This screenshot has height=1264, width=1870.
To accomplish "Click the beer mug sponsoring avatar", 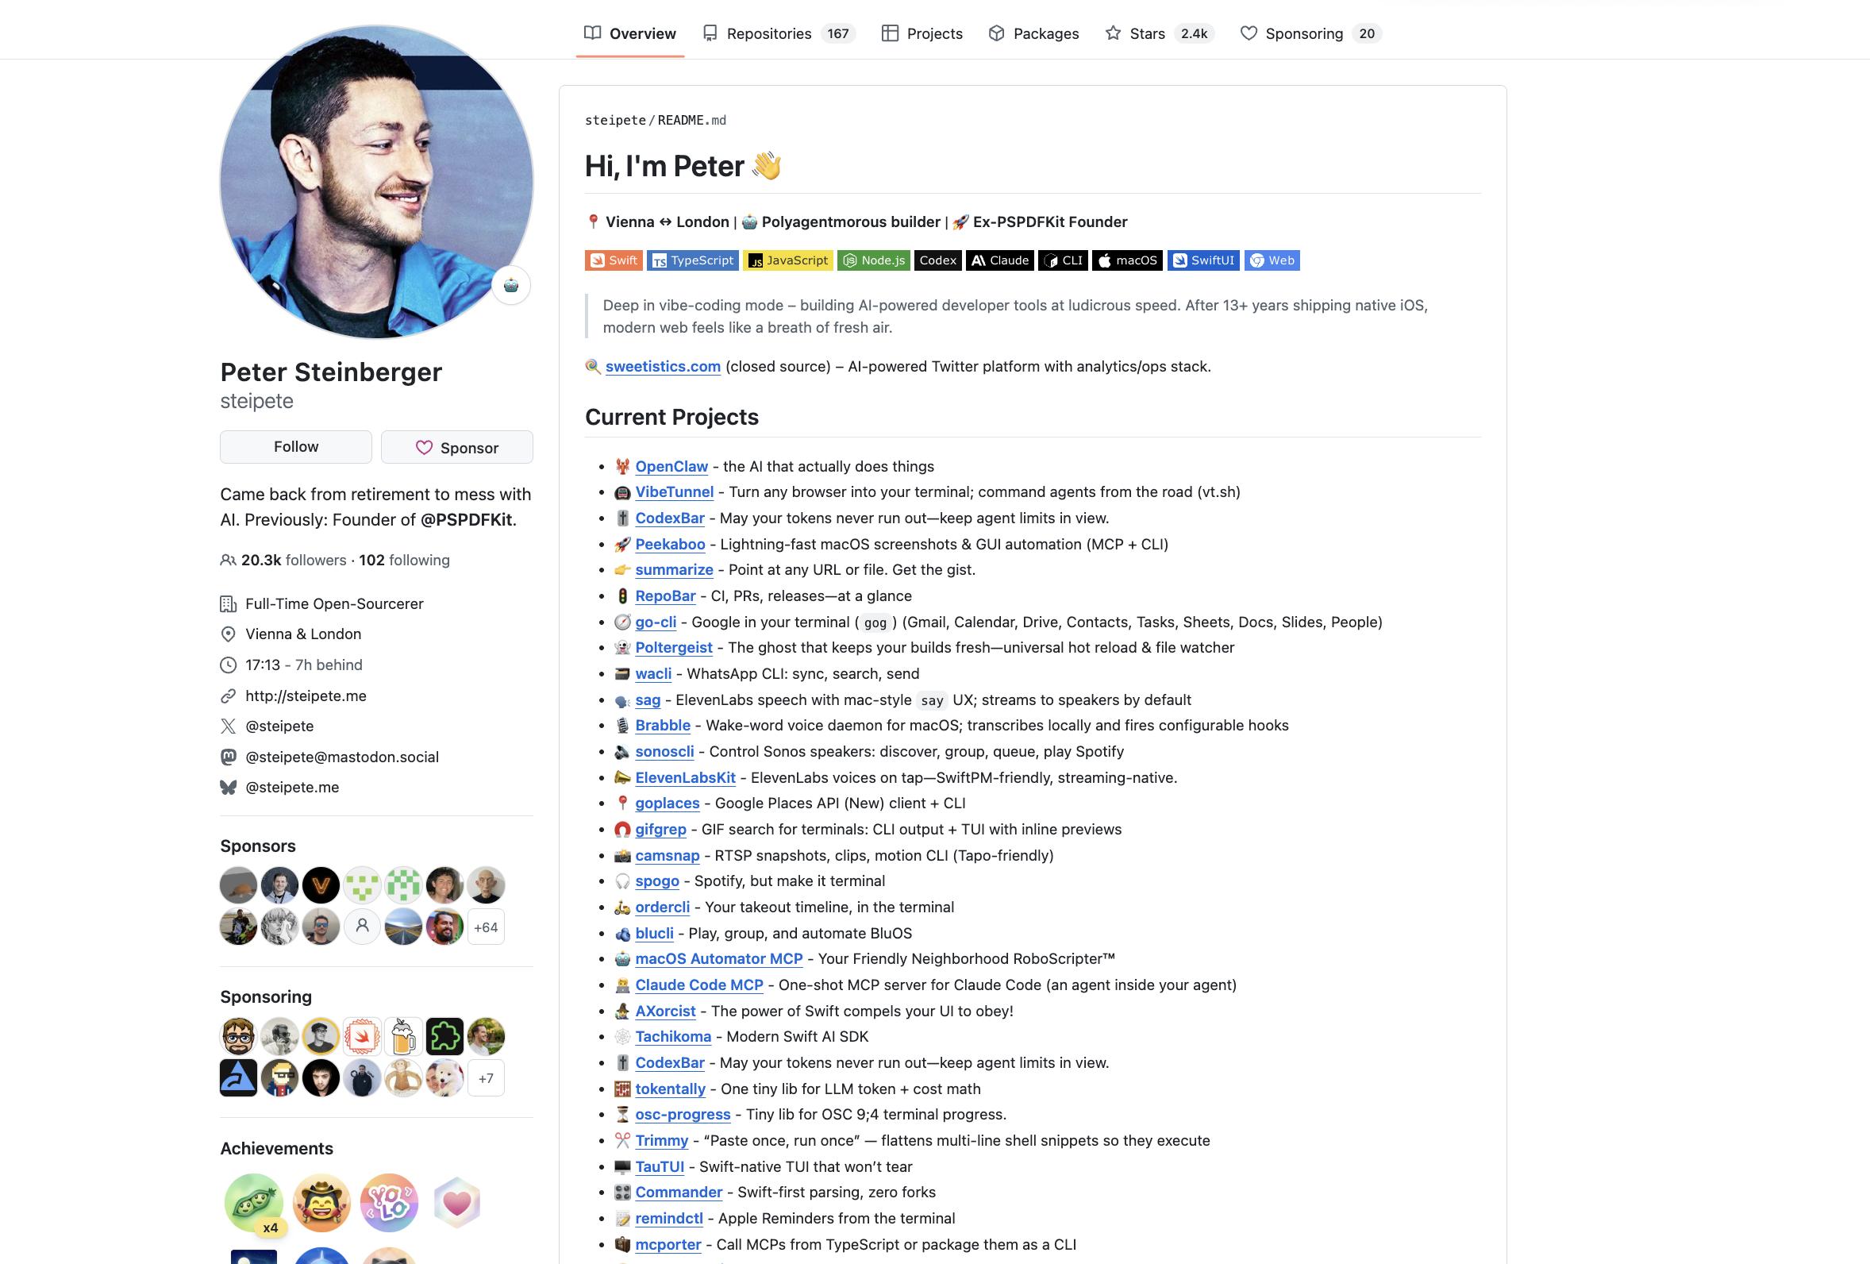I will (x=403, y=1037).
